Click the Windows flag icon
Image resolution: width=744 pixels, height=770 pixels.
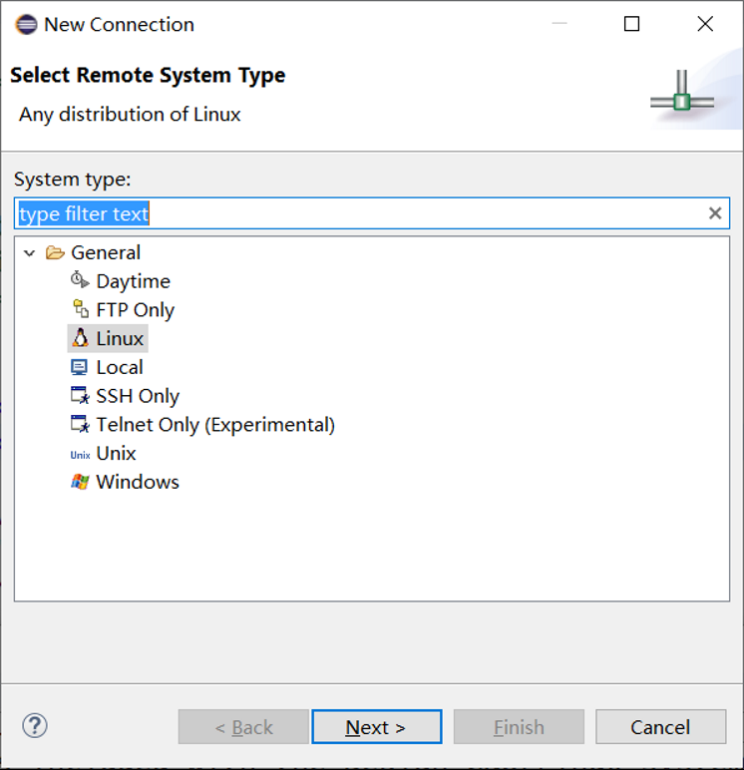coord(80,481)
